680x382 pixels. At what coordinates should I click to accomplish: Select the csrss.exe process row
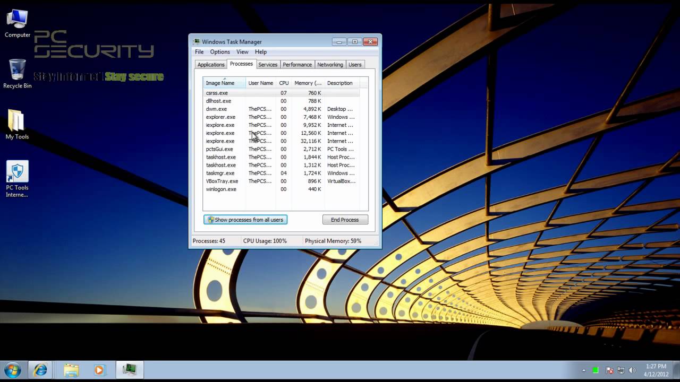tap(282, 93)
